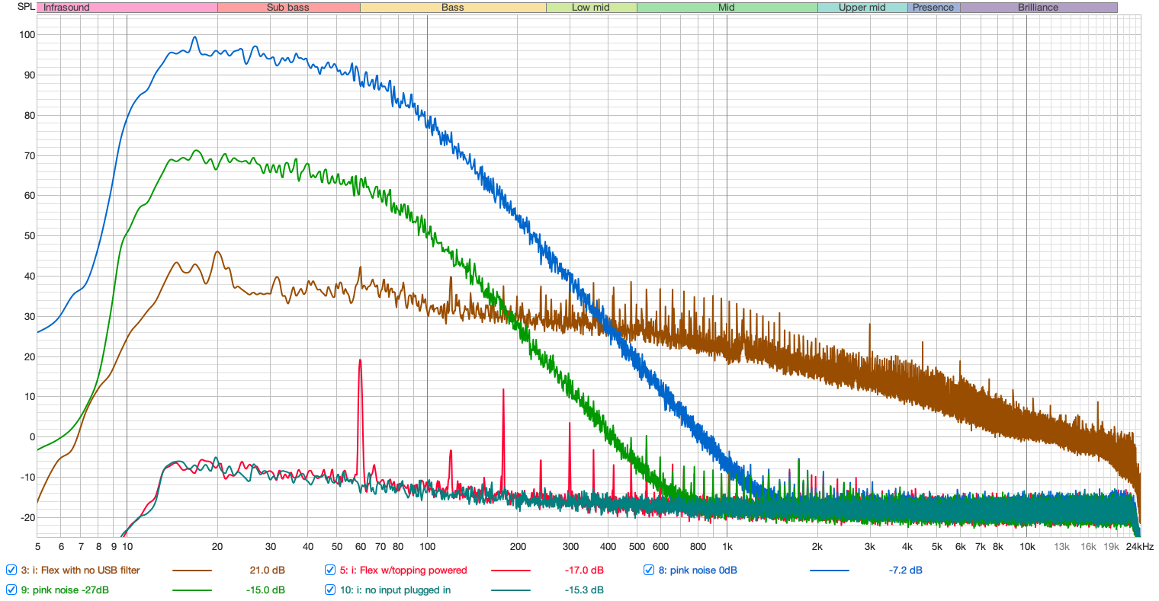Click the brown line swatch for Flex no USB filter
1159x601 pixels.
tap(191, 571)
